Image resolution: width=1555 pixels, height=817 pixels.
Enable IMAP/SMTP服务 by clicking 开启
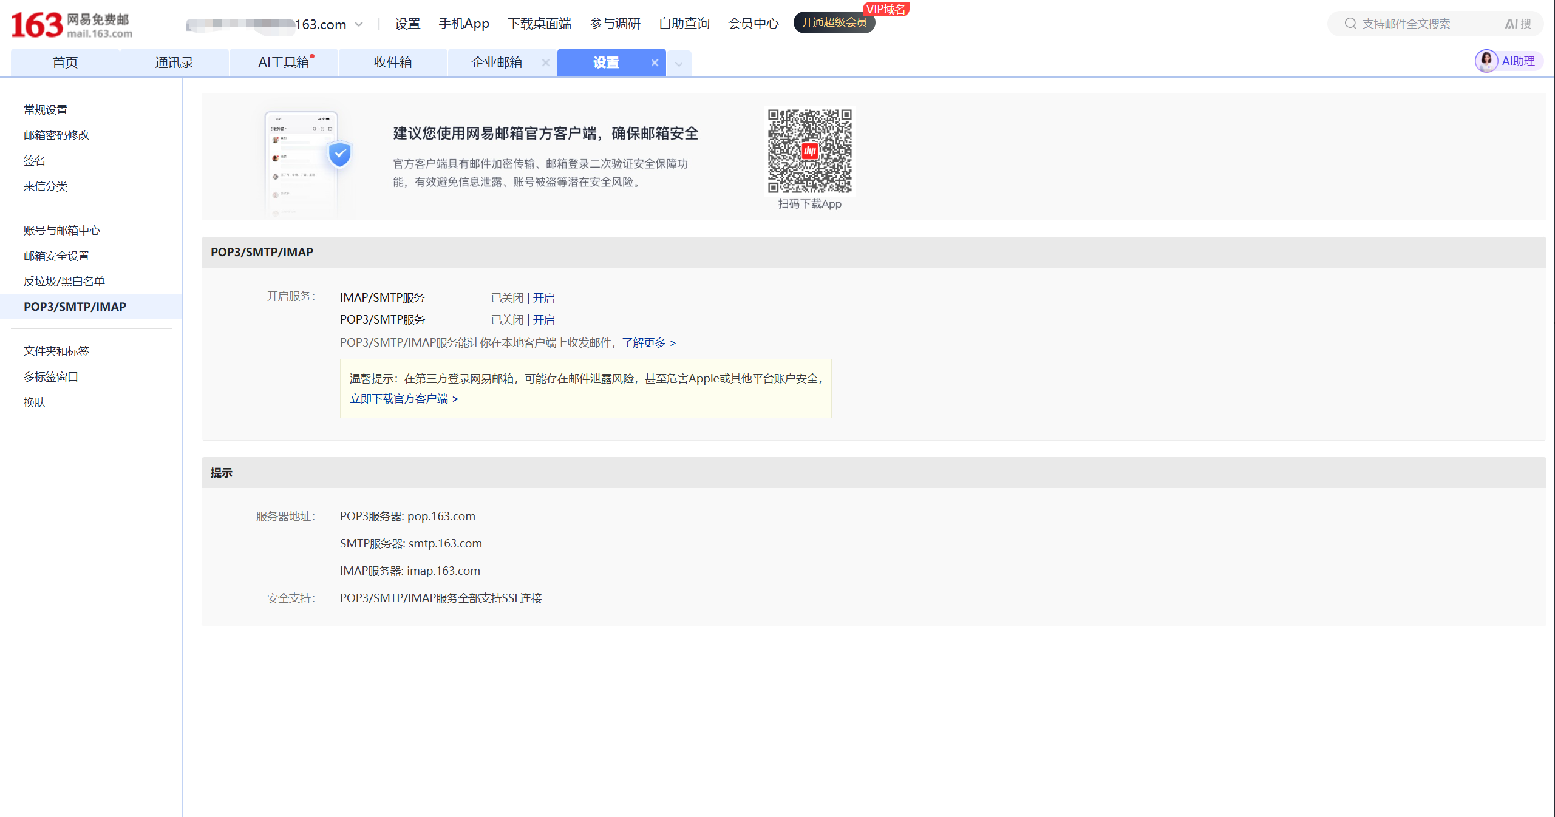click(x=543, y=297)
